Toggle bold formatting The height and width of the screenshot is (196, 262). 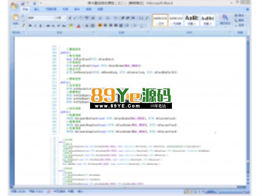[x=30, y=26]
